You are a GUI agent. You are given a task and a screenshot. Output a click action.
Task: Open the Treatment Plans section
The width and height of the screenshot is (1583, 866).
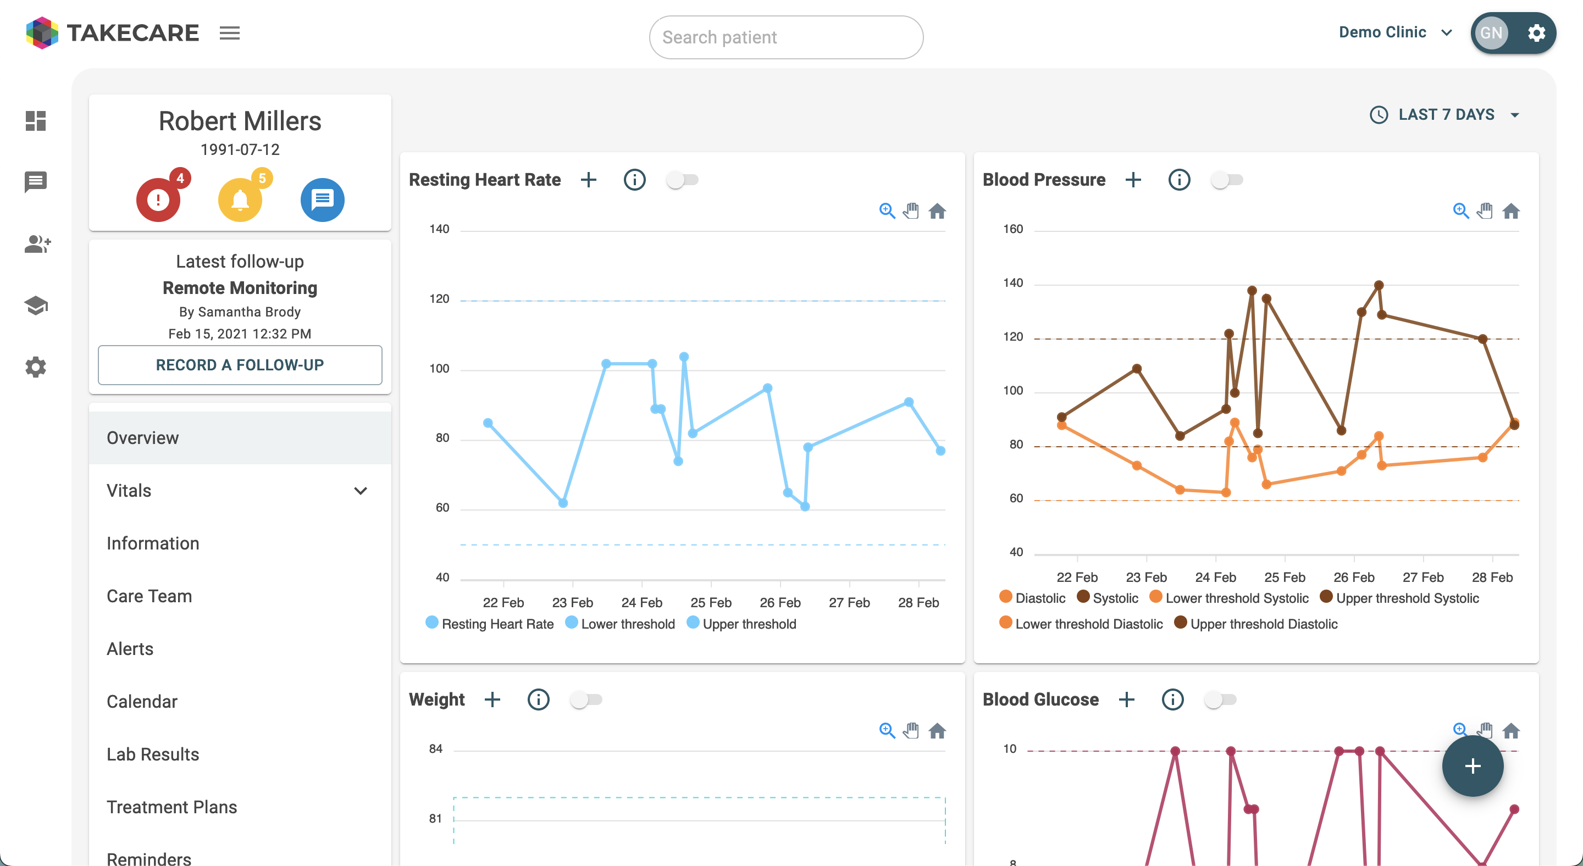171,807
